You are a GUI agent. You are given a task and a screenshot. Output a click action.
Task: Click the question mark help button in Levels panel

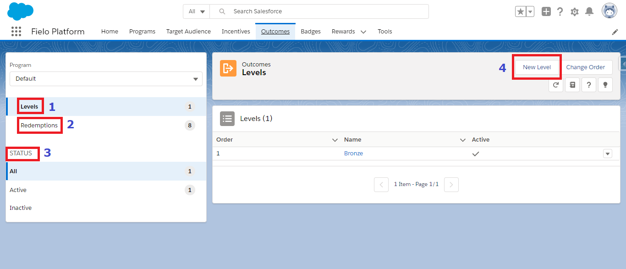click(x=589, y=85)
